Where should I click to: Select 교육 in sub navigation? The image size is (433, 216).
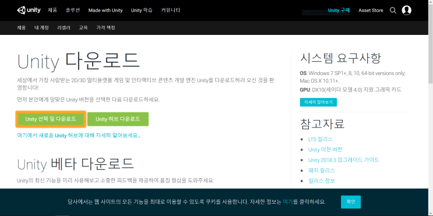click(x=83, y=27)
